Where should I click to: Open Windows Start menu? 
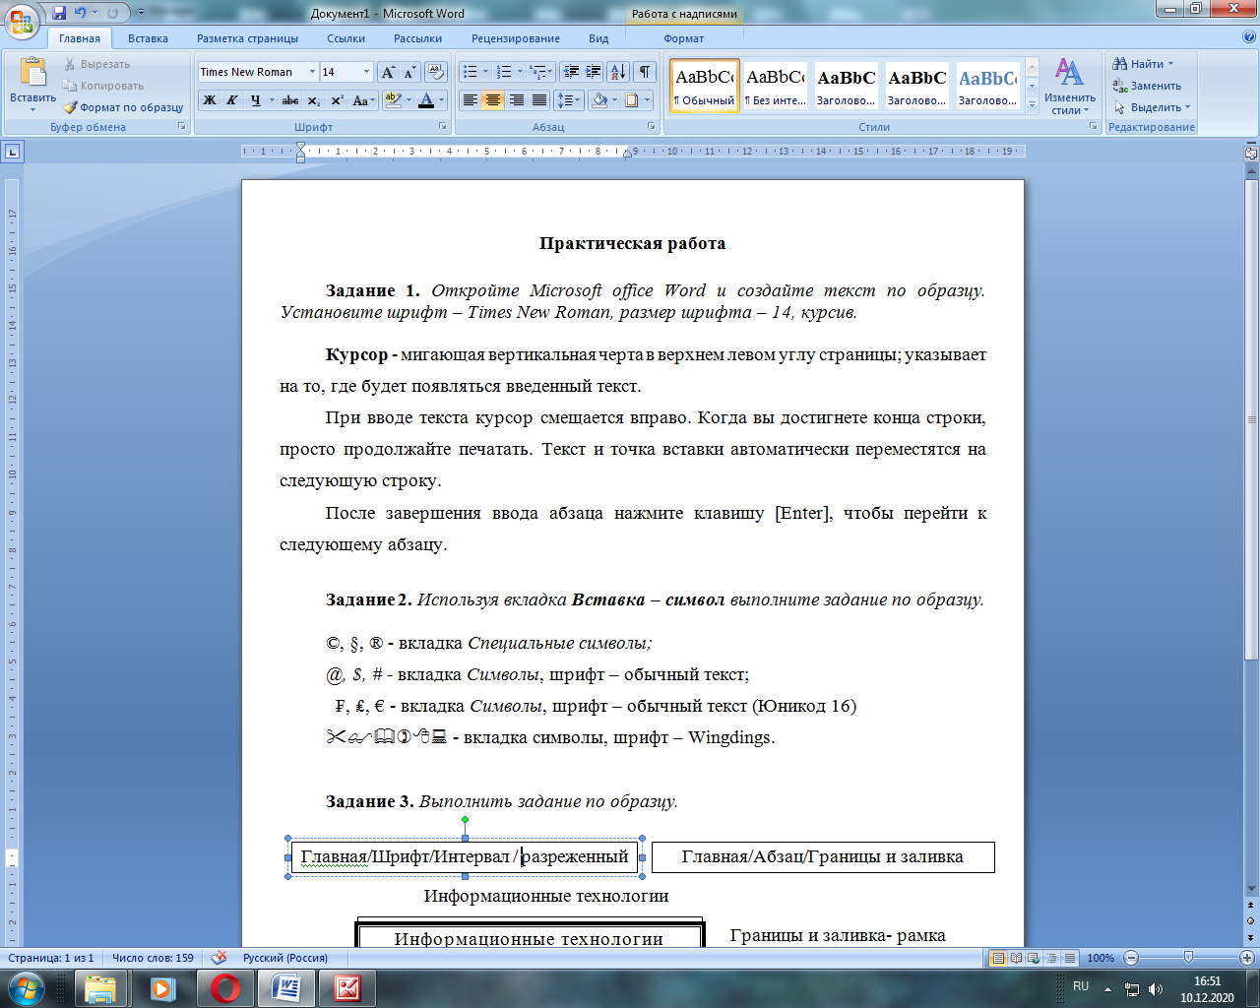pos(25,988)
